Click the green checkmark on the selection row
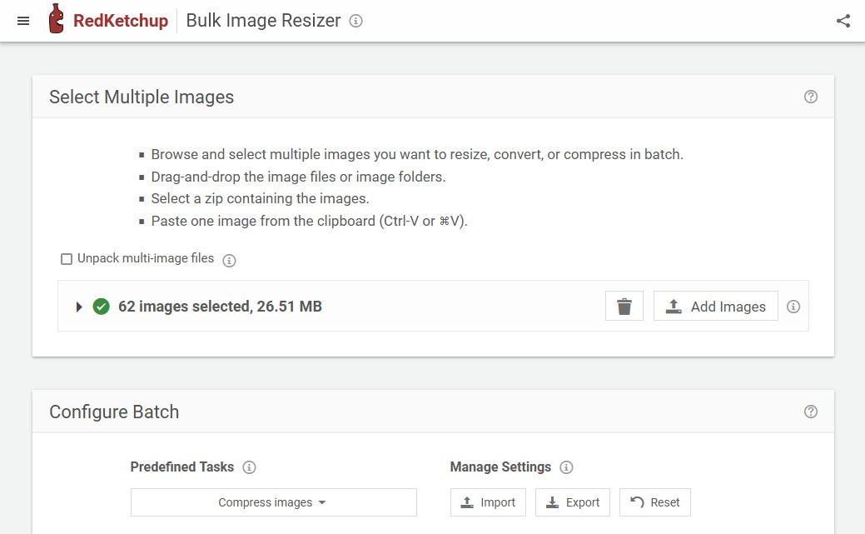The image size is (865, 534). point(101,307)
